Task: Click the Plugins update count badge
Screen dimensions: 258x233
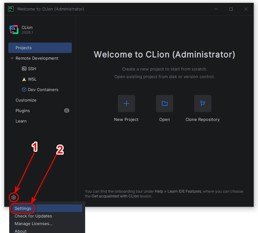Action: click(x=67, y=110)
